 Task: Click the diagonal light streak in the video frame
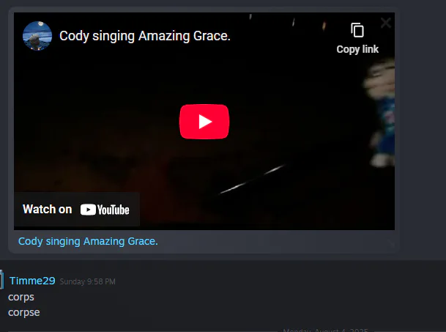252,180
